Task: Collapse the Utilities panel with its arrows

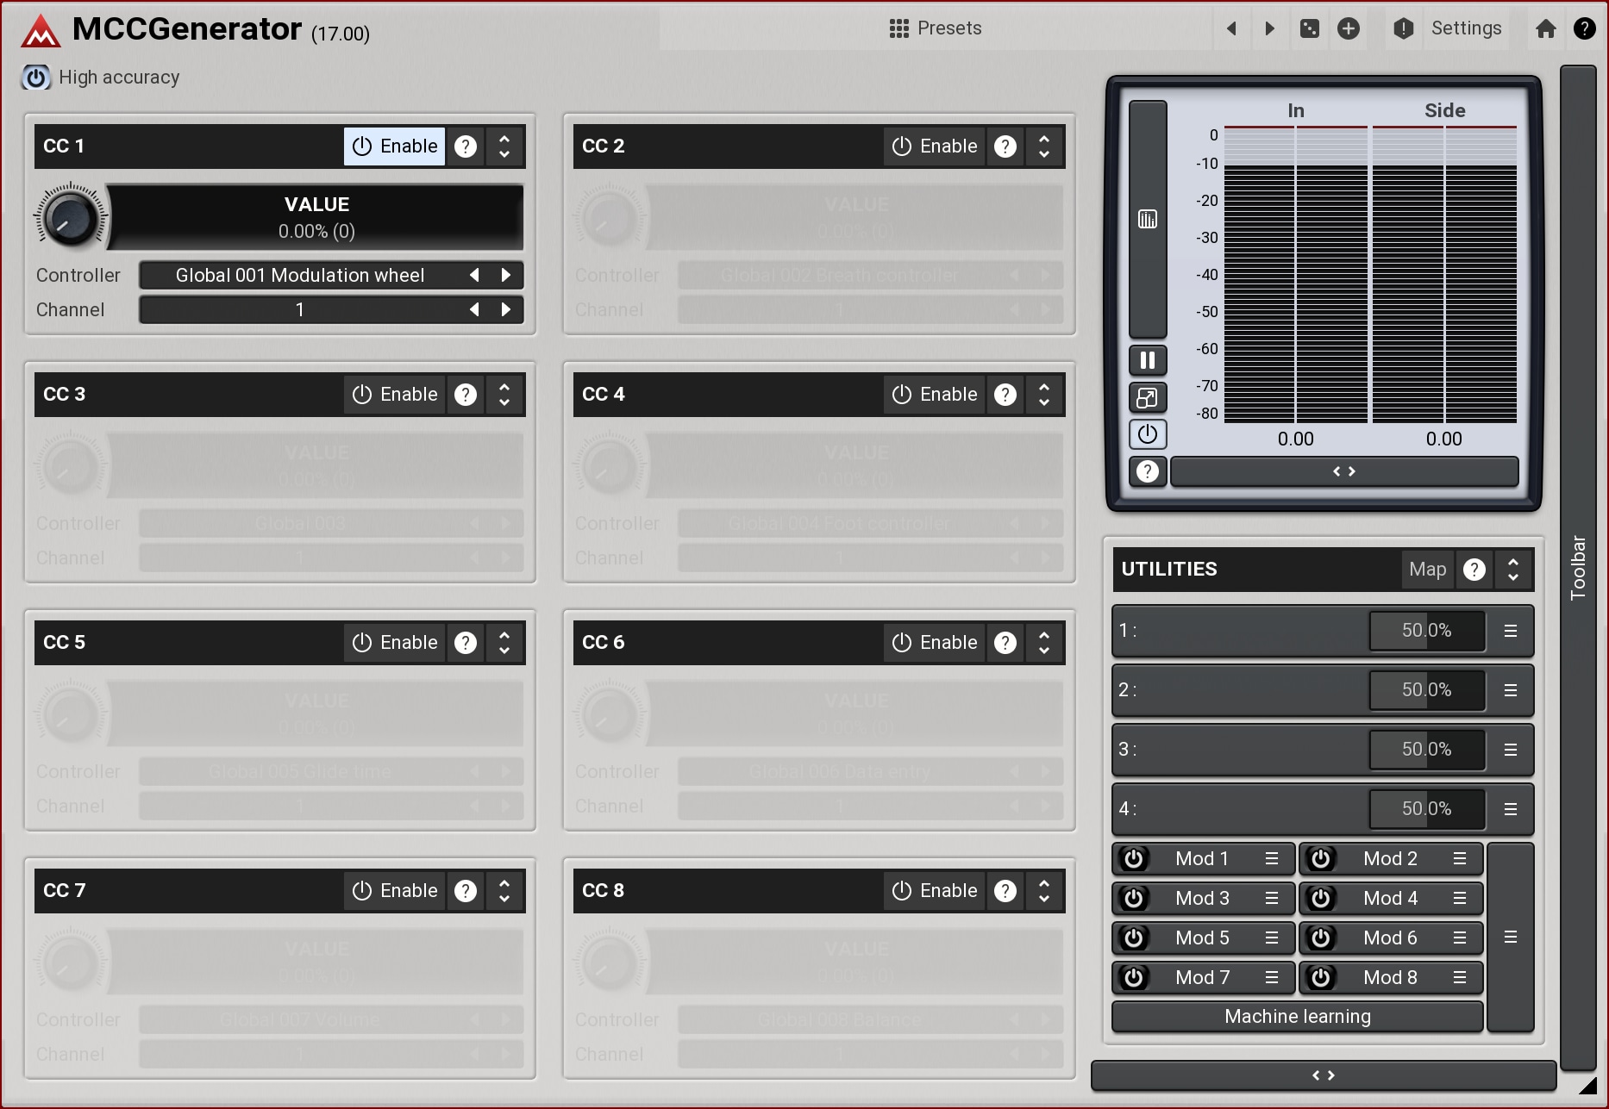Action: click(x=1513, y=570)
